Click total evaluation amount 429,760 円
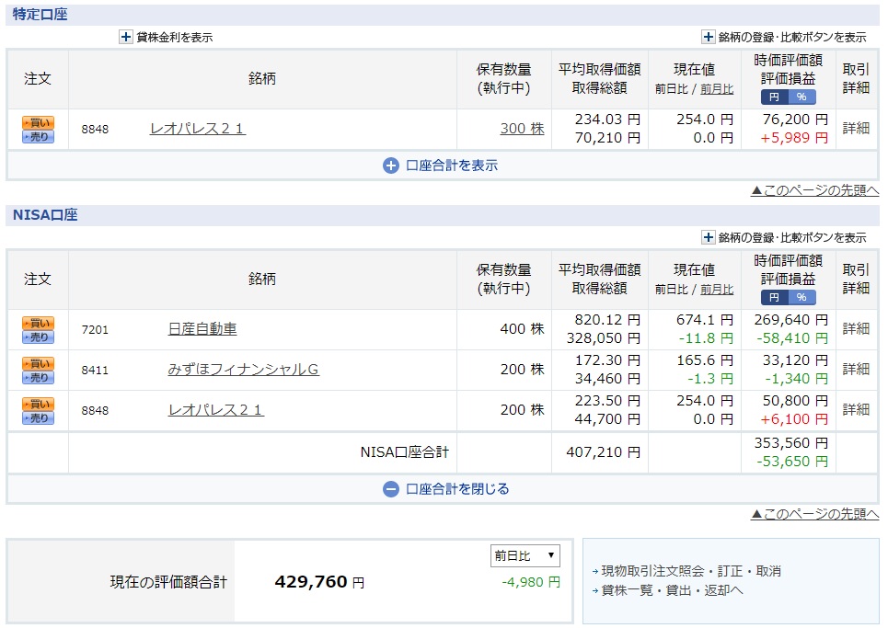The height and width of the screenshot is (628, 888). [319, 582]
